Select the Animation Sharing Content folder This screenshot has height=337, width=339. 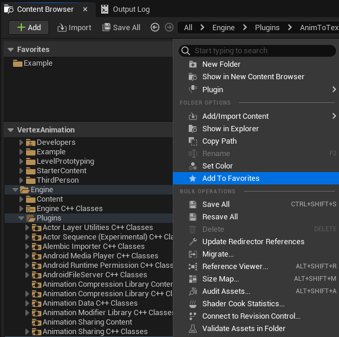pos(88,322)
